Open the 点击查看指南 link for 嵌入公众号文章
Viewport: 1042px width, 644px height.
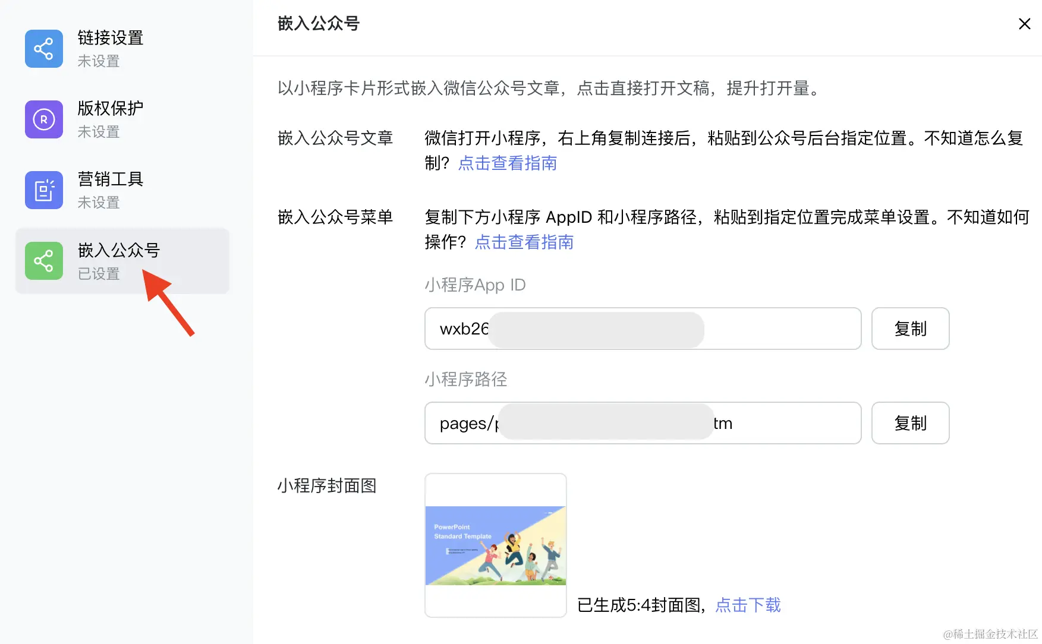(507, 163)
